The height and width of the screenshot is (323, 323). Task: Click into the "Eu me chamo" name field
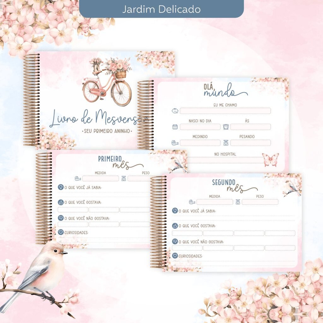click(x=225, y=111)
